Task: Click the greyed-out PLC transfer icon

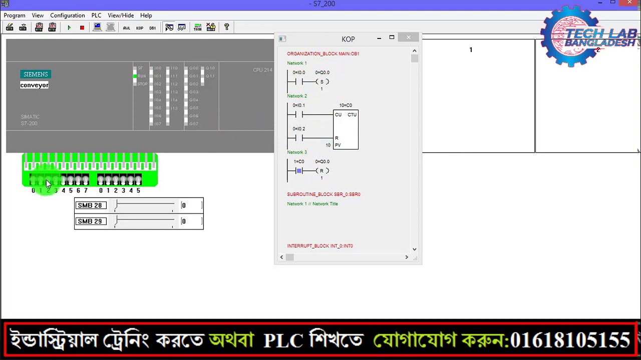Action: (111, 27)
